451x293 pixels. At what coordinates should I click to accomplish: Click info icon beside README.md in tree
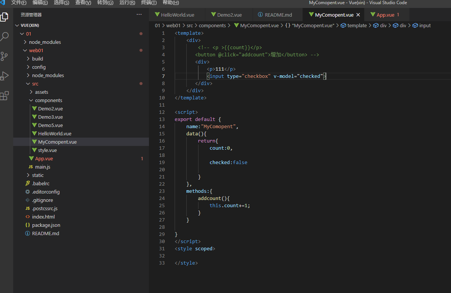coord(28,234)
